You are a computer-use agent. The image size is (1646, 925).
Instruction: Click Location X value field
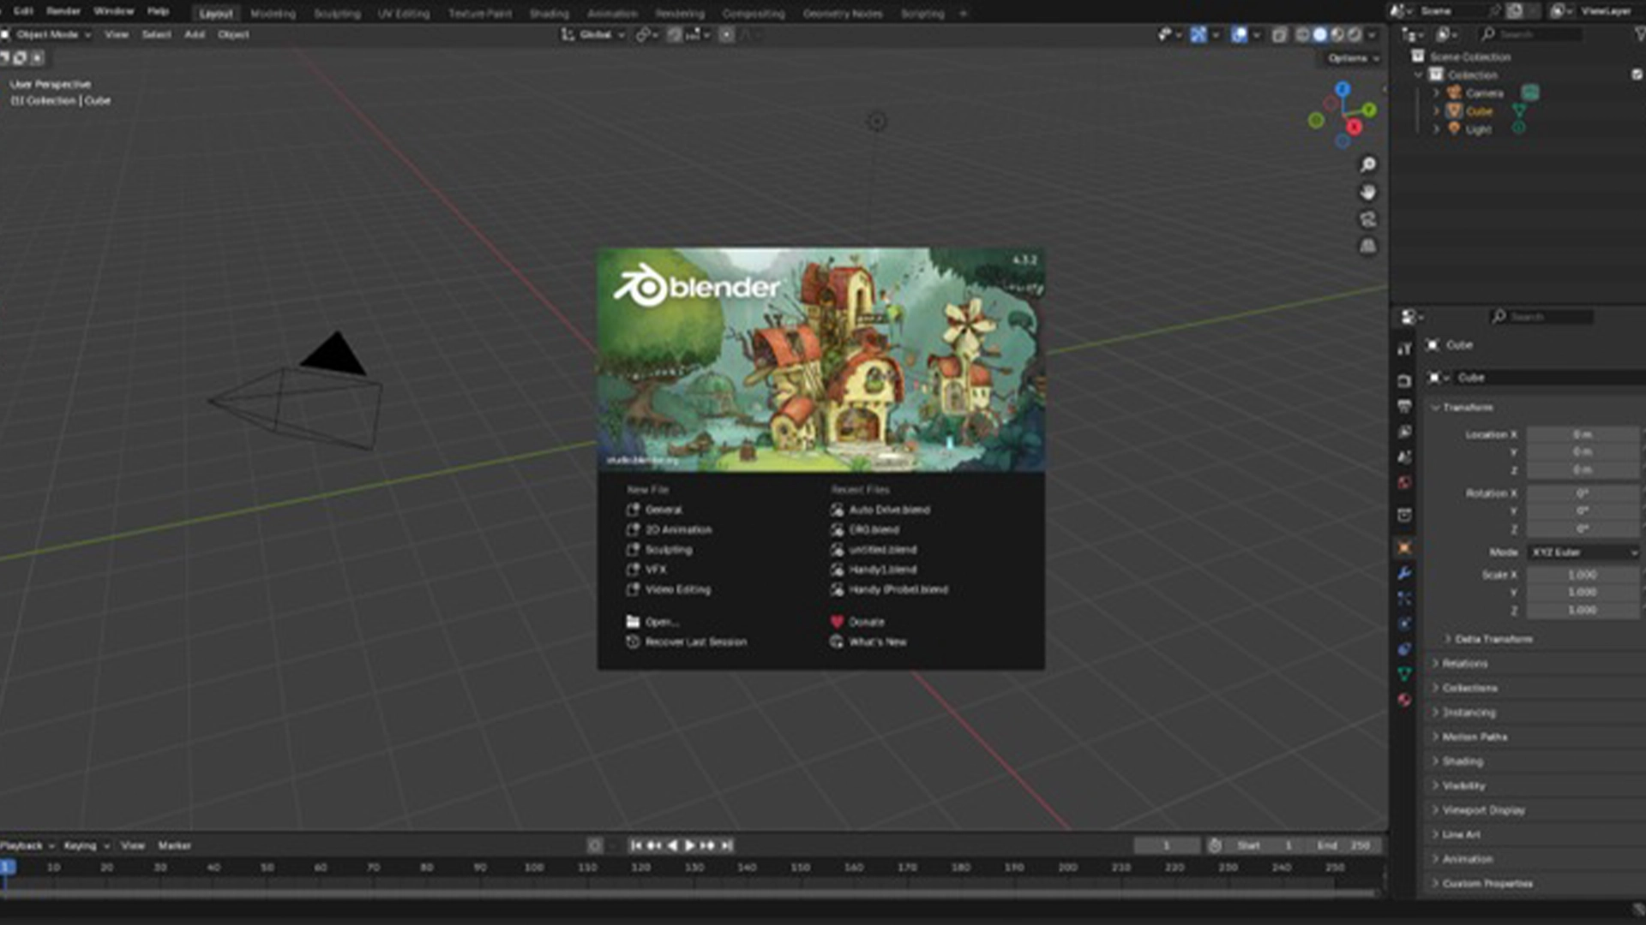click(1583, 434)
